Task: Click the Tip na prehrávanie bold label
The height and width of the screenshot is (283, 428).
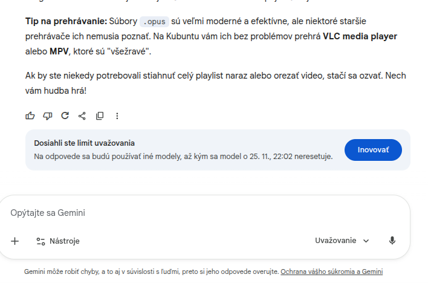Action: [65, 21]
